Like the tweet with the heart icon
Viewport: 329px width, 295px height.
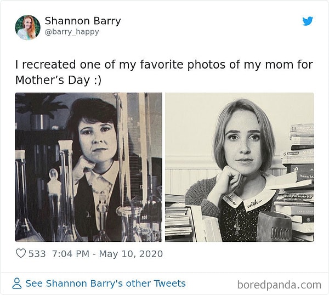coord(21,253)
